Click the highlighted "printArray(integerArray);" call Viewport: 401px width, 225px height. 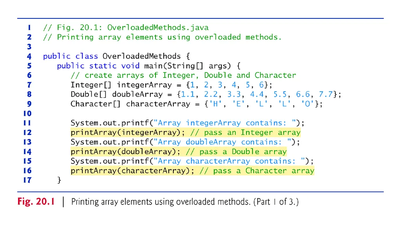coord(128,132)
